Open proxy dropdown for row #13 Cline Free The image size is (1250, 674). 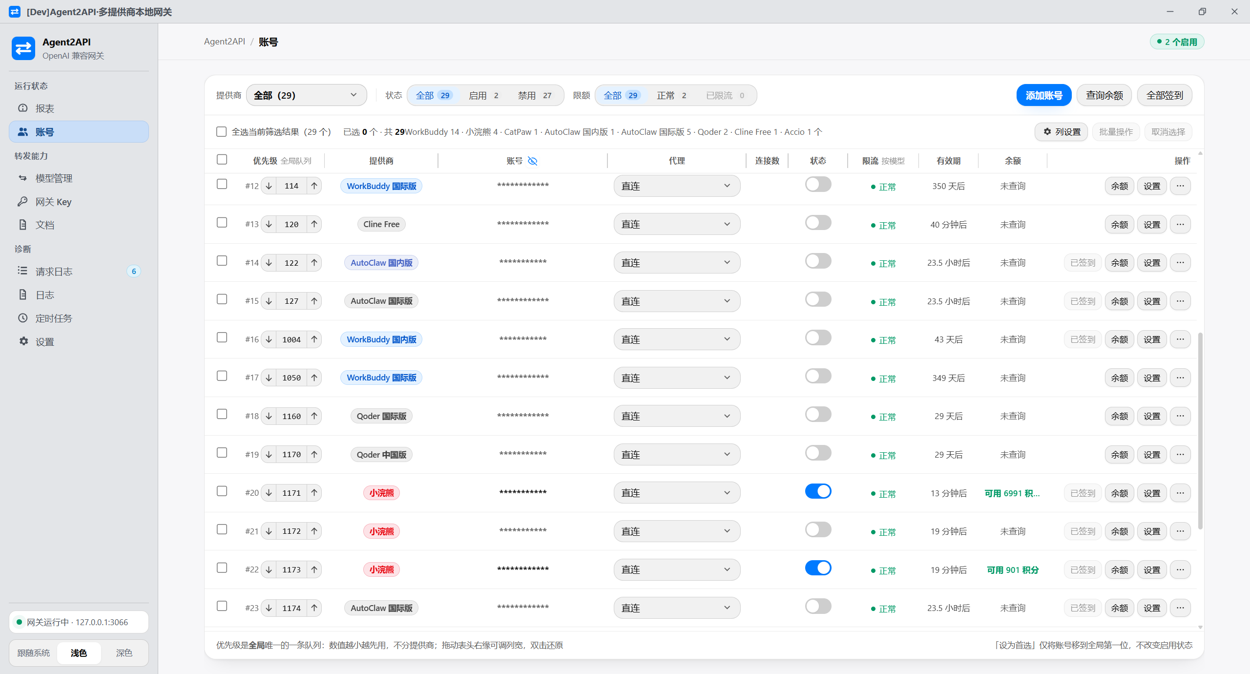click(x=677, y=225)
